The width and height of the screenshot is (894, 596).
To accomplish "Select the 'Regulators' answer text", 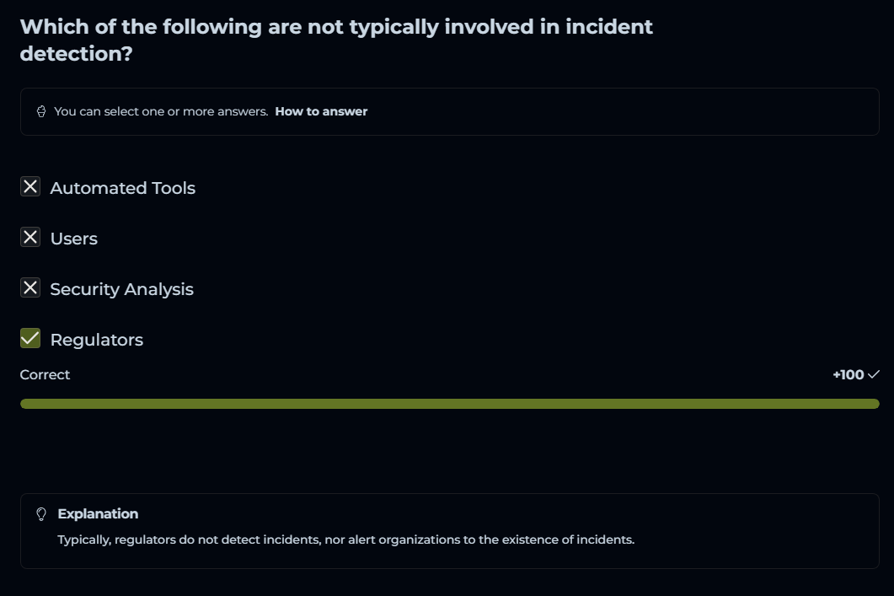I will 97,340.
